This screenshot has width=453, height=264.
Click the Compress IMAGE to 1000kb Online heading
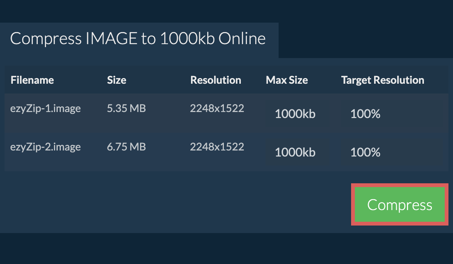click(138, 39)
